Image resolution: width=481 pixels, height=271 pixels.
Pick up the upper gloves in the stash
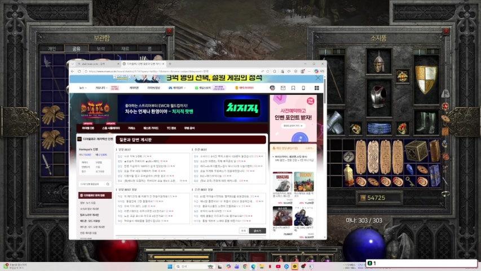pyautogui.click(x=52, y=115)
